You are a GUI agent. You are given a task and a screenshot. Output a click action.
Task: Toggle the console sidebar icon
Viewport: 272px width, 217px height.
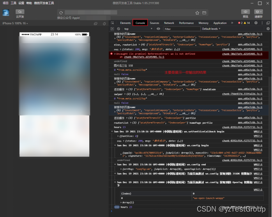point(112,29)
